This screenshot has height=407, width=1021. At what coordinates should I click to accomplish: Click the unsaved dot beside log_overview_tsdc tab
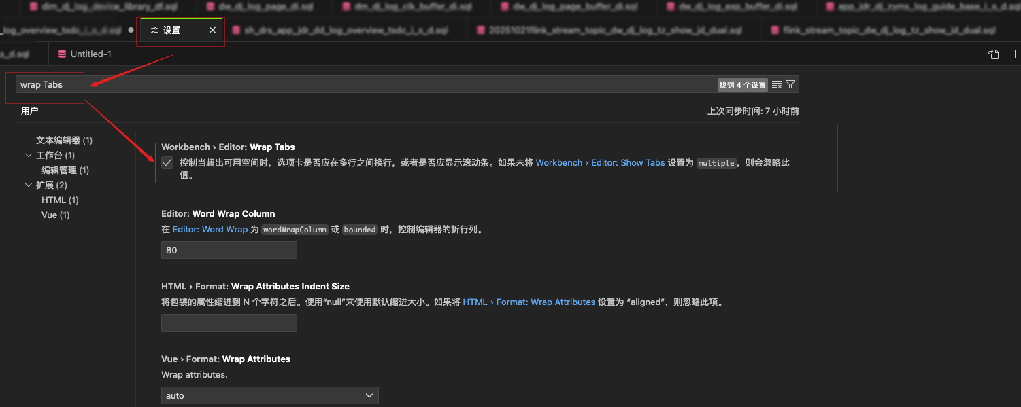[131, 31]
